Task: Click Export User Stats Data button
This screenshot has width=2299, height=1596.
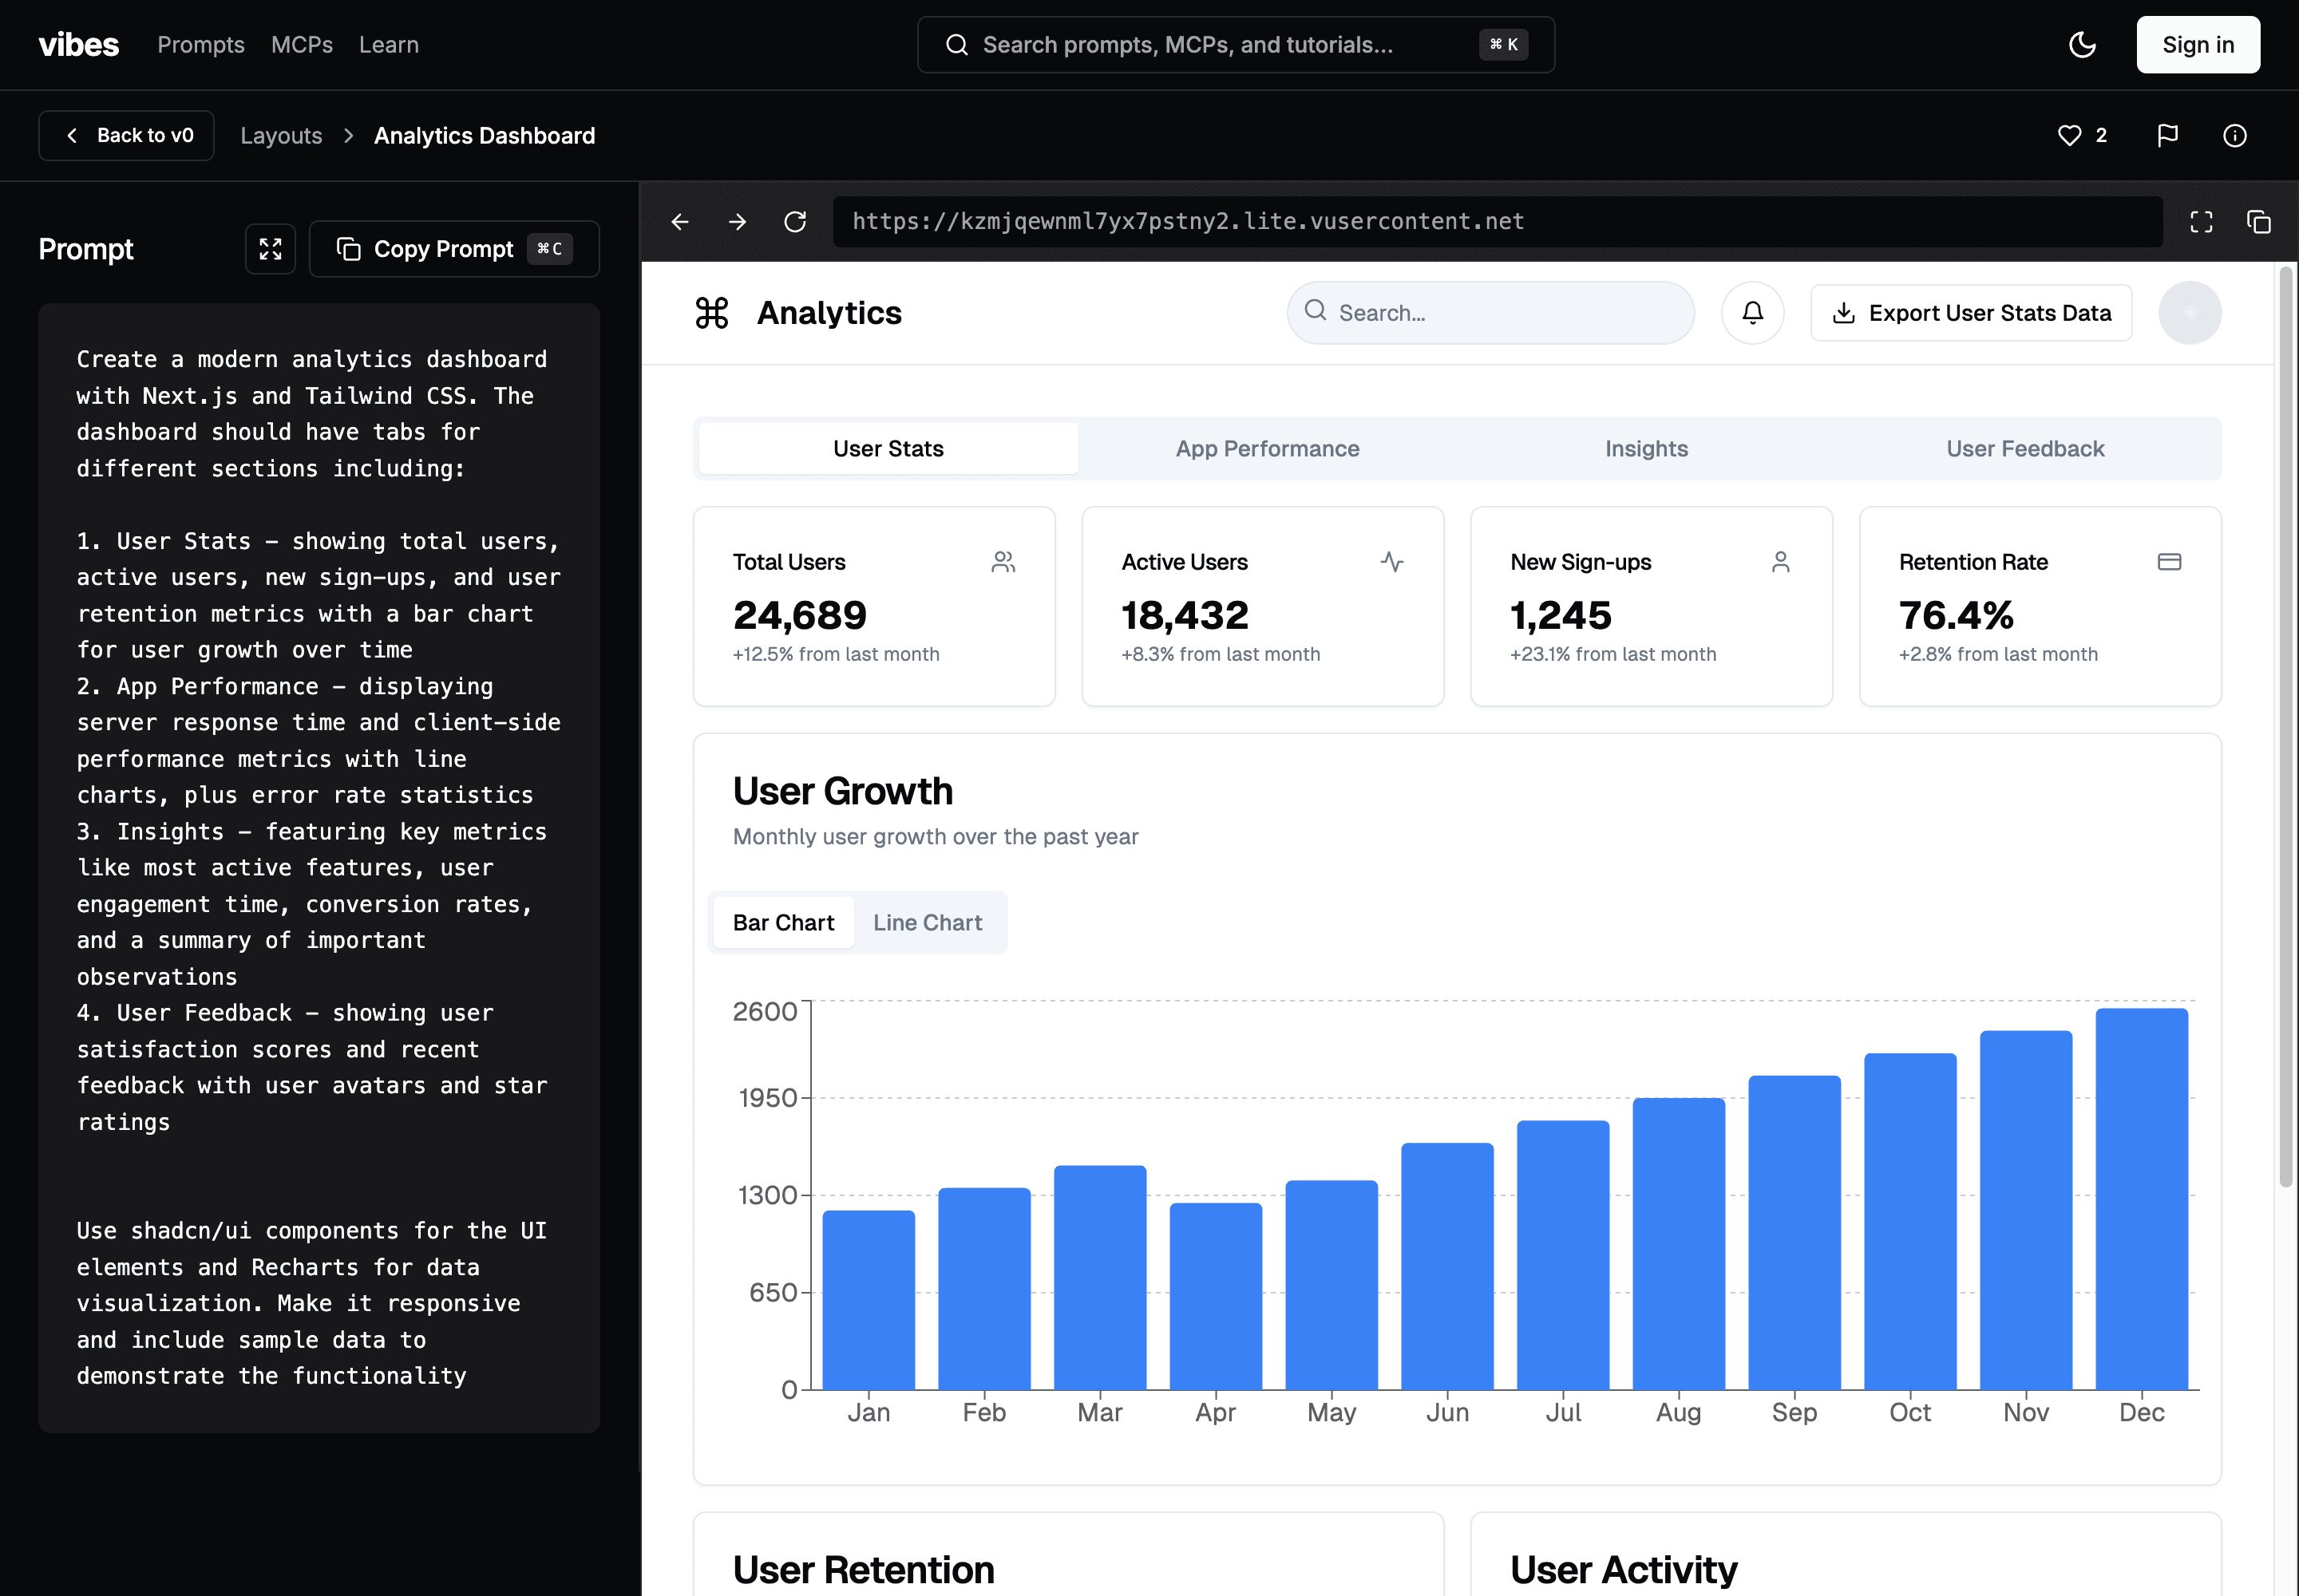Action: click(1971, 313)
